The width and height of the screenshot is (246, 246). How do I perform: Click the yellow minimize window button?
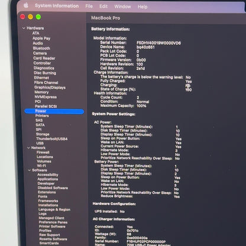coord(30,17)
